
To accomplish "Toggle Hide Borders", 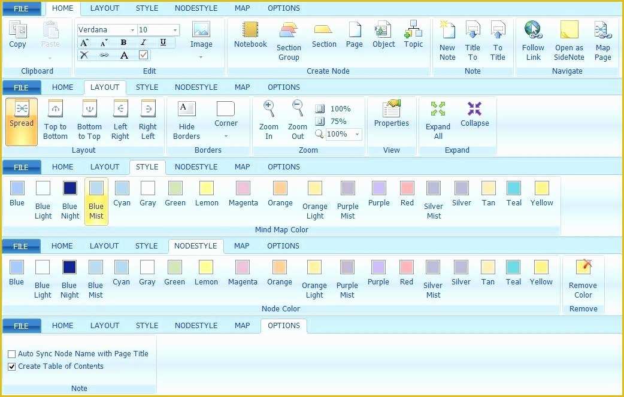I will 186,120.
